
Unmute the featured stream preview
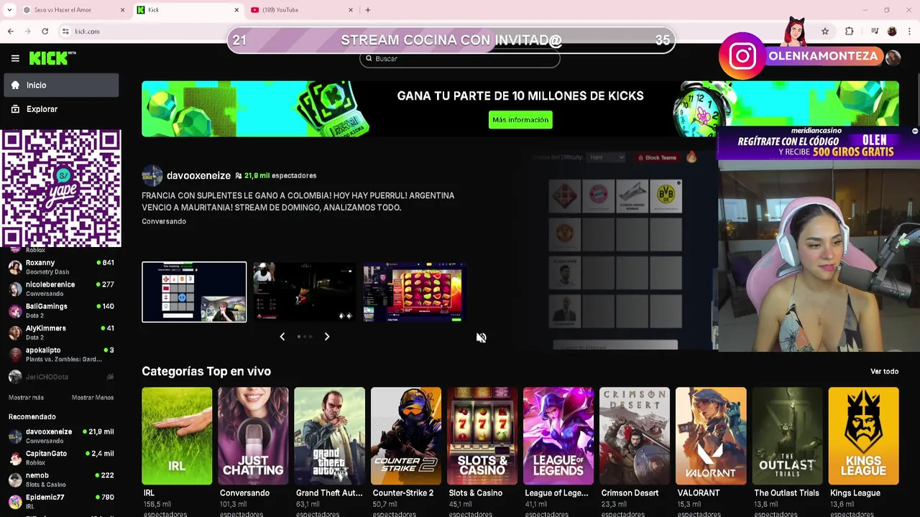pyautogui.click(x=481, y=337)
